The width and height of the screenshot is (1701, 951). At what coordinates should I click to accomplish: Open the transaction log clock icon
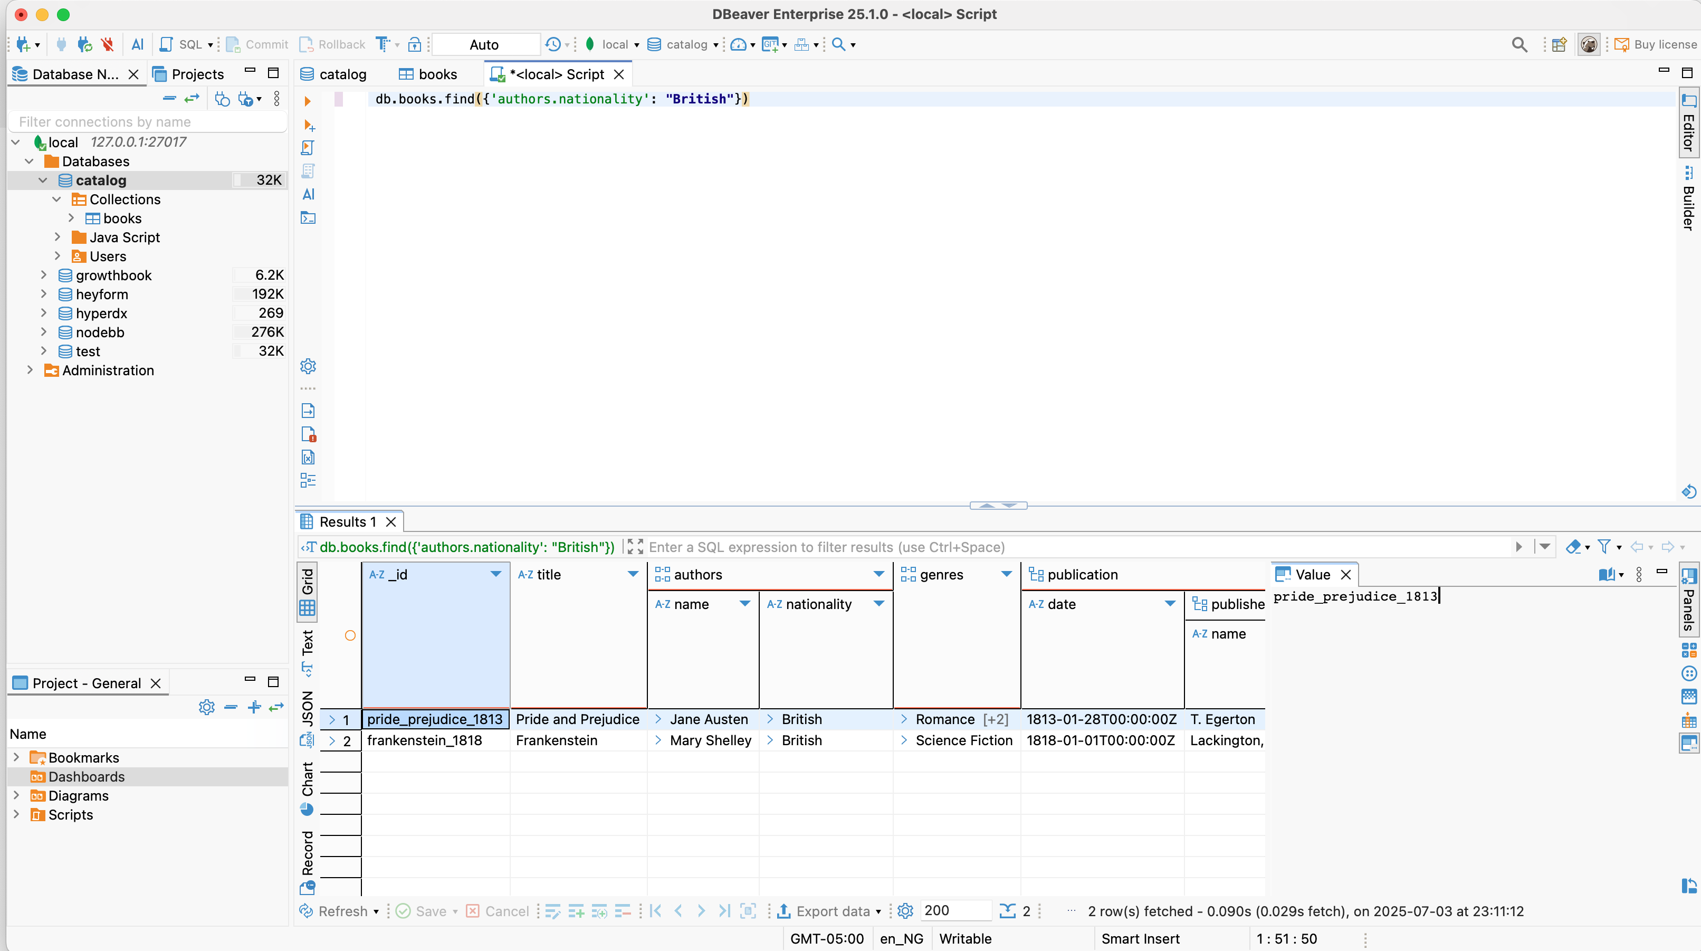(553, 44)
